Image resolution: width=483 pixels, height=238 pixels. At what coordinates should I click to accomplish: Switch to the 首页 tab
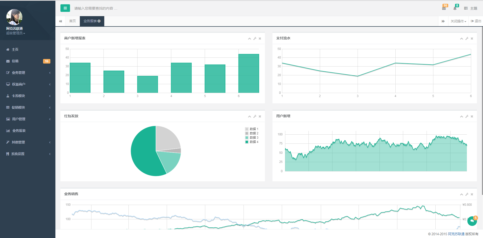(x=73, y=21)
